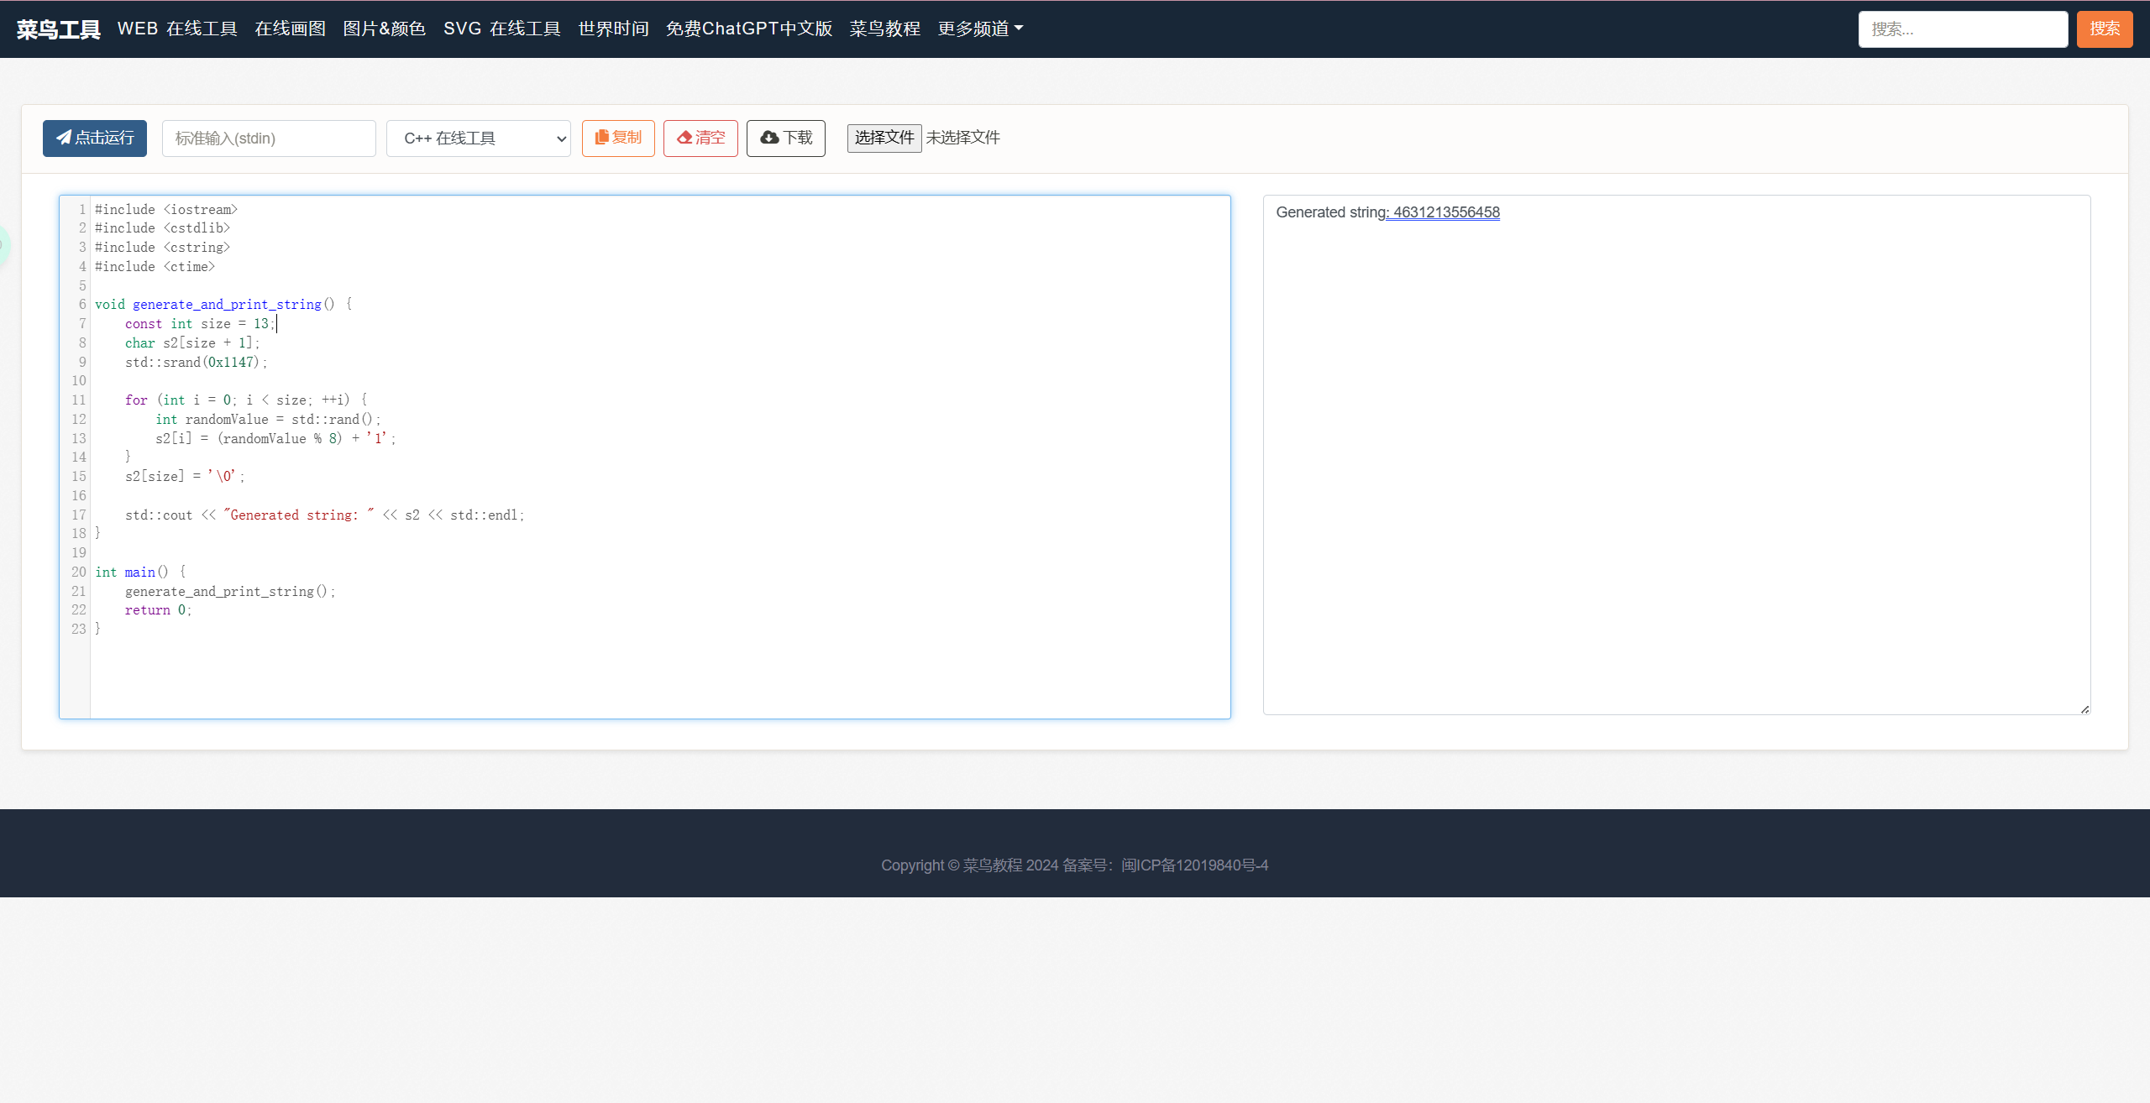Click the '#include <cstring>' line

(162, 248)
